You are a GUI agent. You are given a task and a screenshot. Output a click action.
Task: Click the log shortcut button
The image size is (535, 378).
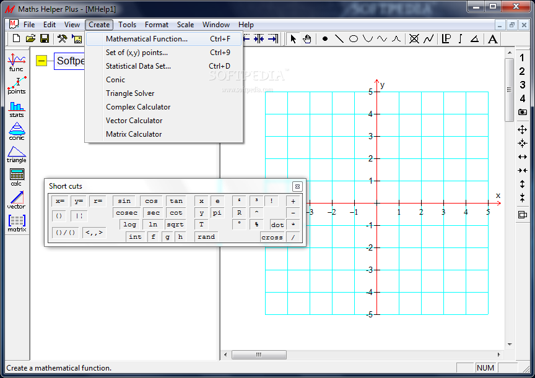pos(129,225)
